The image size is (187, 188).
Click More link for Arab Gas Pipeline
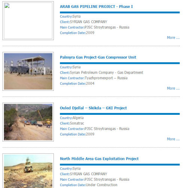[x=173, y=38]
